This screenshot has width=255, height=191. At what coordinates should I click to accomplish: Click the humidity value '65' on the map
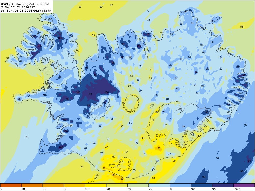pyautogui.click(x=134, y=170)
